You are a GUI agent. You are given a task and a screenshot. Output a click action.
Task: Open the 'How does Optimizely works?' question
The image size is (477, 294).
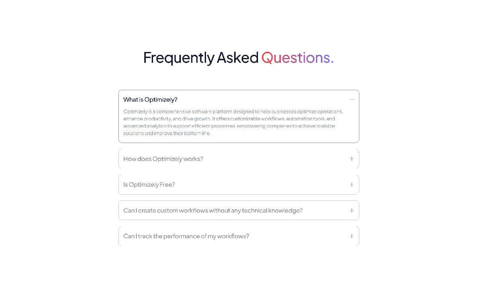tap(163, 159)
